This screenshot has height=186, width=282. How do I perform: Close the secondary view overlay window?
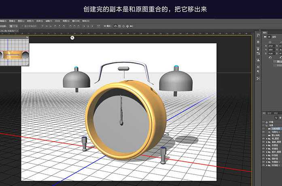[x=27, y=37]
